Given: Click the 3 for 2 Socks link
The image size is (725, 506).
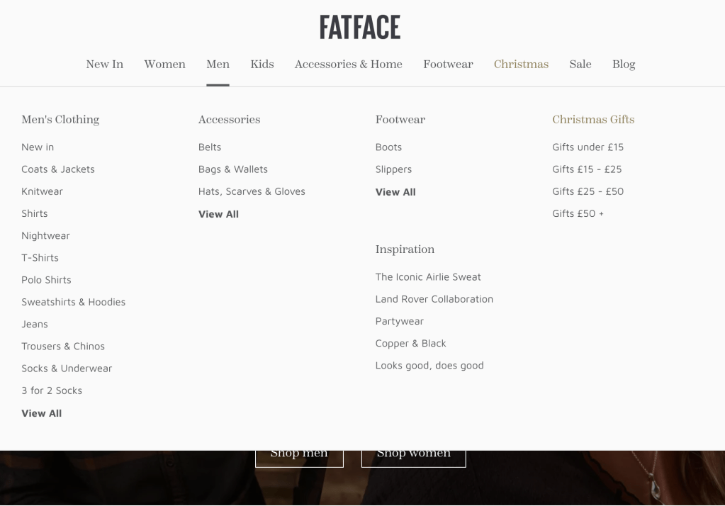Looking at the screenshot, I should coord(52,390).
